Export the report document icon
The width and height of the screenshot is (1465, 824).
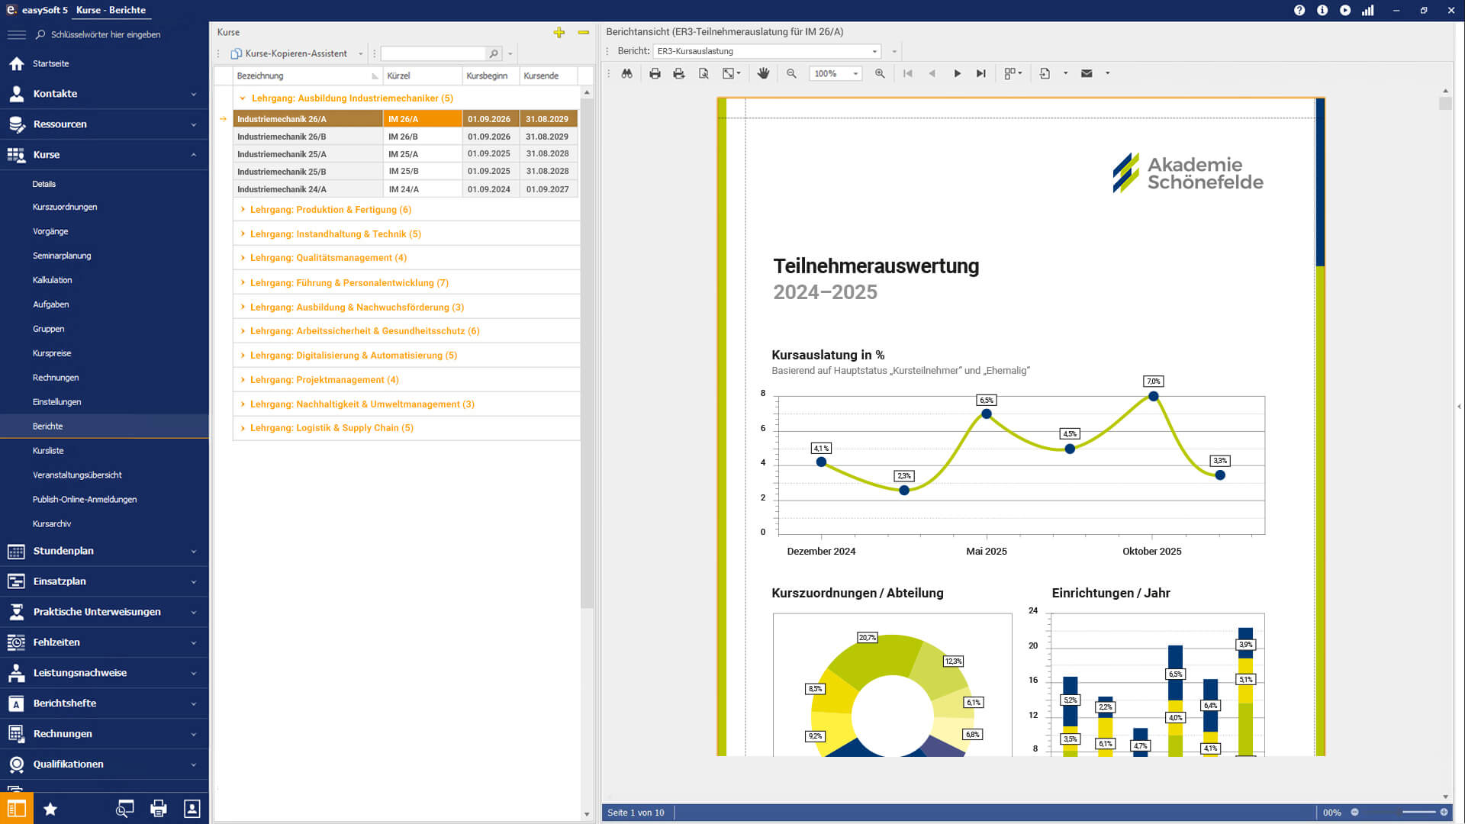point(1045,73)
